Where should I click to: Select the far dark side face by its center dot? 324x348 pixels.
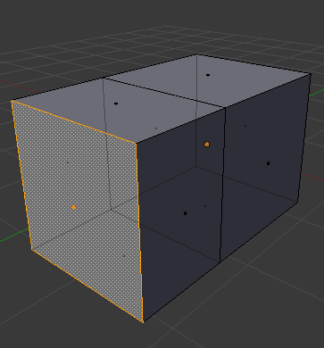(x=268, y=163)
